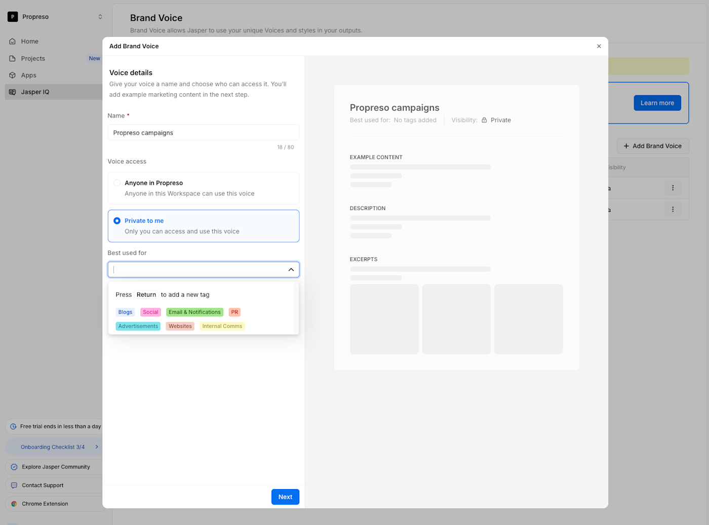Expand the Propreso workspace switcher
709x525 pixels.
(100, 17)
